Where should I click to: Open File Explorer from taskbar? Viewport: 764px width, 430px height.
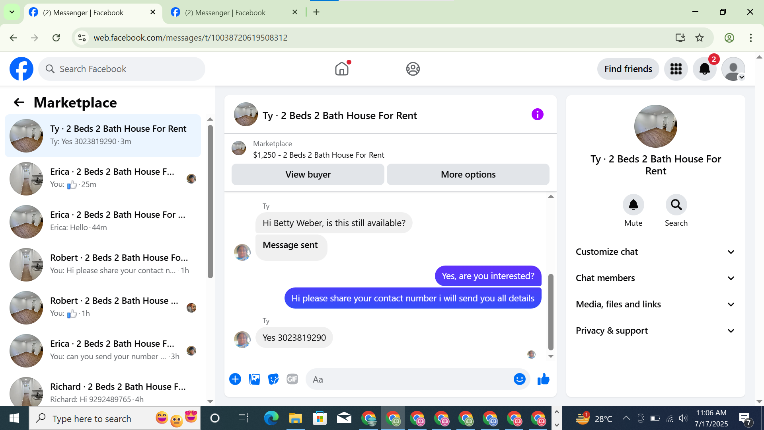[x=296, y=418]
